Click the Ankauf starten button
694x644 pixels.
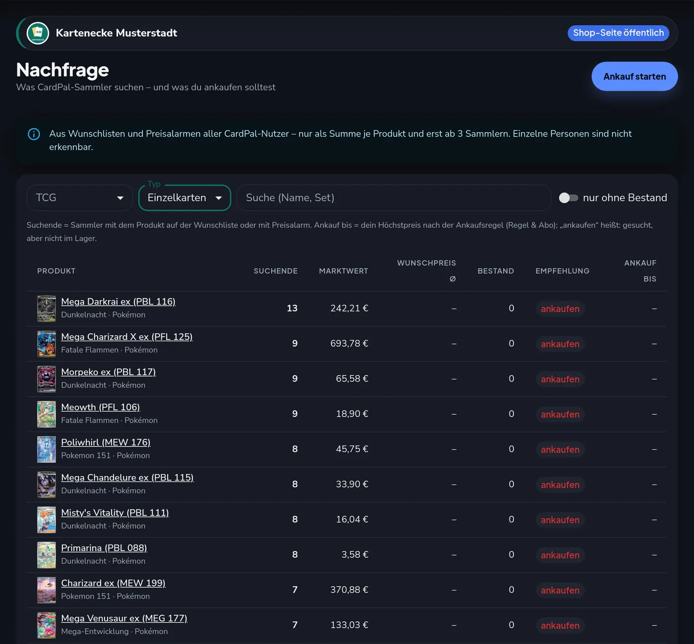635,77
